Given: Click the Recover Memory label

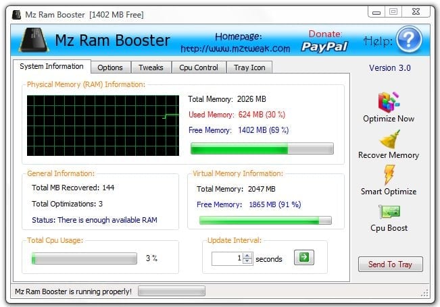Looking at the screenshot, I should pos(389,155).
